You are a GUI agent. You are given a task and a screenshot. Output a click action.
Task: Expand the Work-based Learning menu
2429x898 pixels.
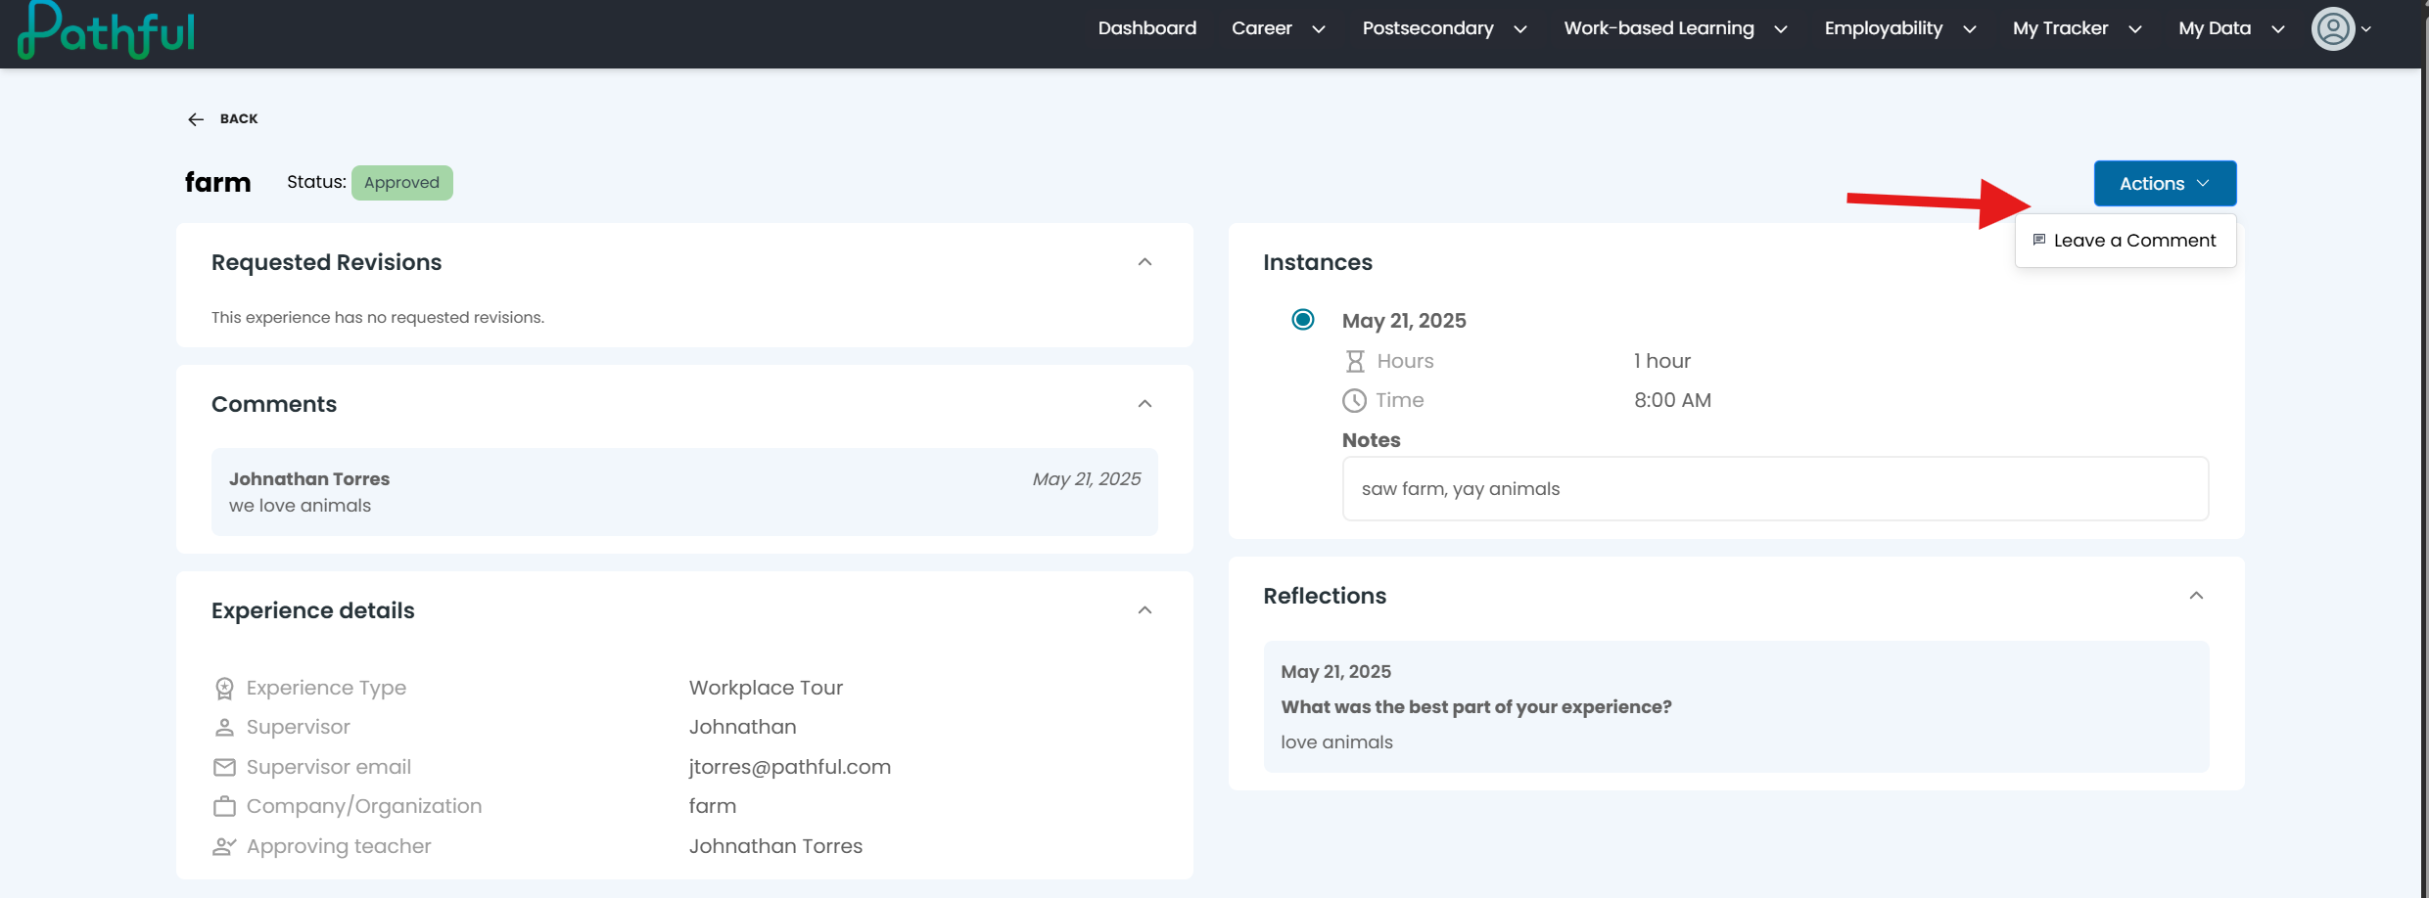pos(1676,28)
